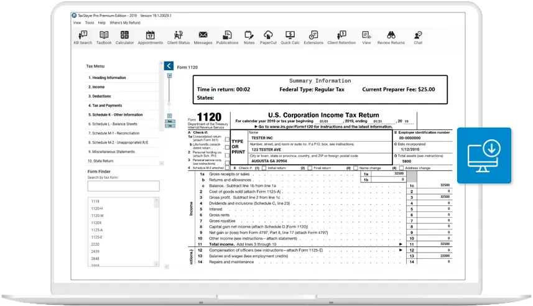The width and height of the screenshot is (533, 306).
Task: Open 6. Schedule L - Balance Sheets
Action: [122, 124]
